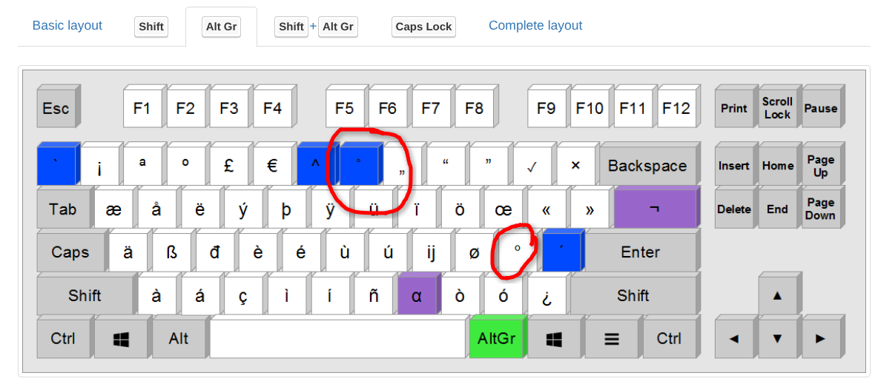Toggle the Scroll Lock key
875x387 pixels.
point(777,108)
